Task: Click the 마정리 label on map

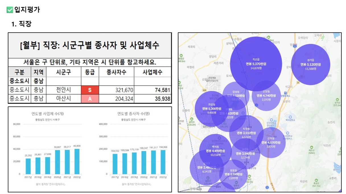Action: point(190,67)
